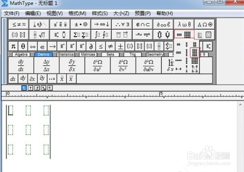The image size is (244, 172).
Task: Switch to the Algebra tab
Action: pyautogui.click(x=21, y=54)
